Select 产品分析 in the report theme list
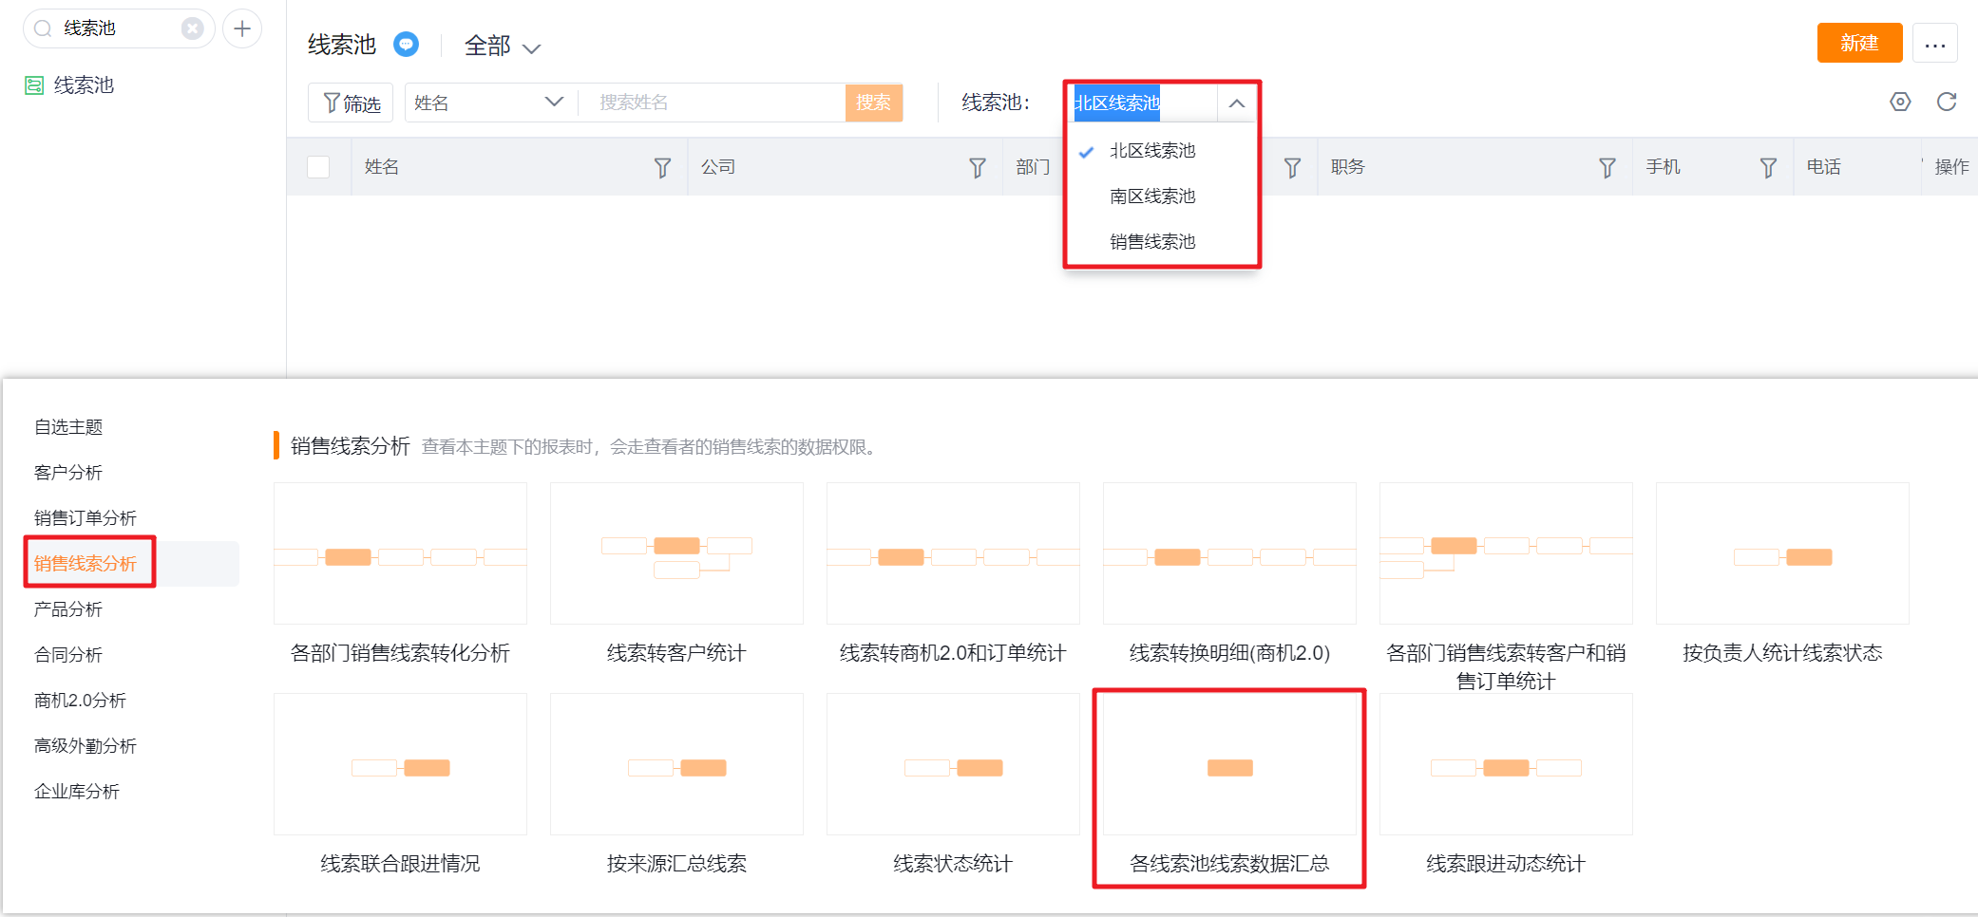Image resolution: width=1978 pixels, height=917 pixels. click(68, 609)
